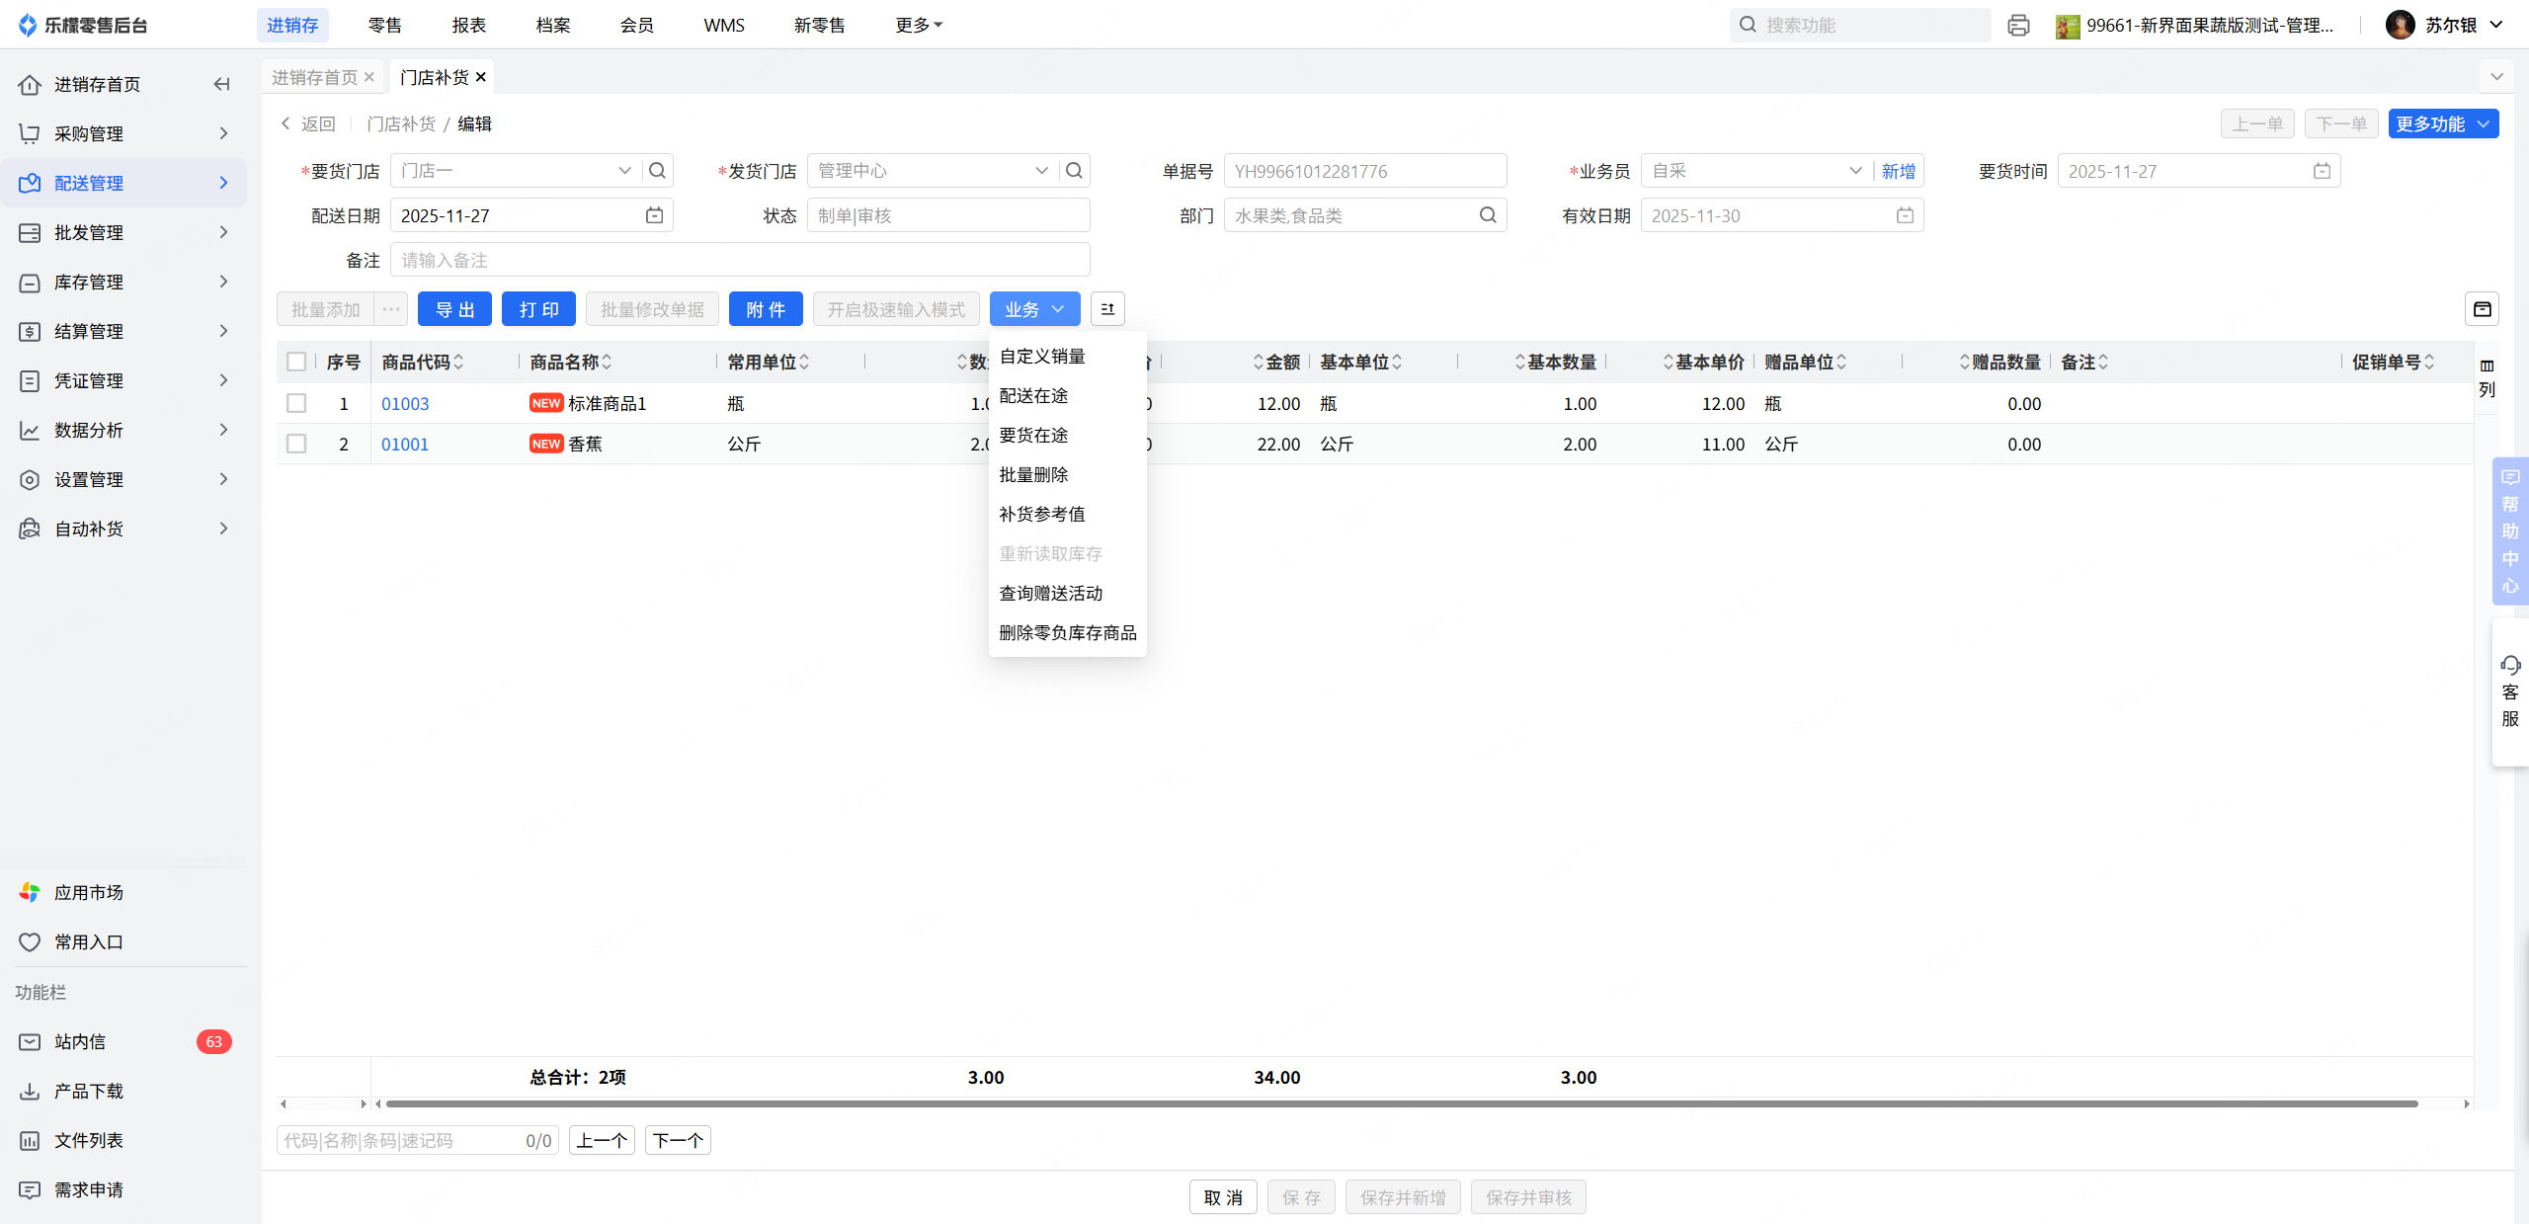
Task: Open the 更多 menu in top navigation
Action: (918, 25)
